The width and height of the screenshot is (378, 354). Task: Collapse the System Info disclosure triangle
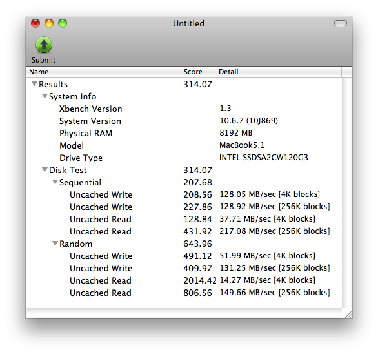pyautogui.click(x=45, y=96)
